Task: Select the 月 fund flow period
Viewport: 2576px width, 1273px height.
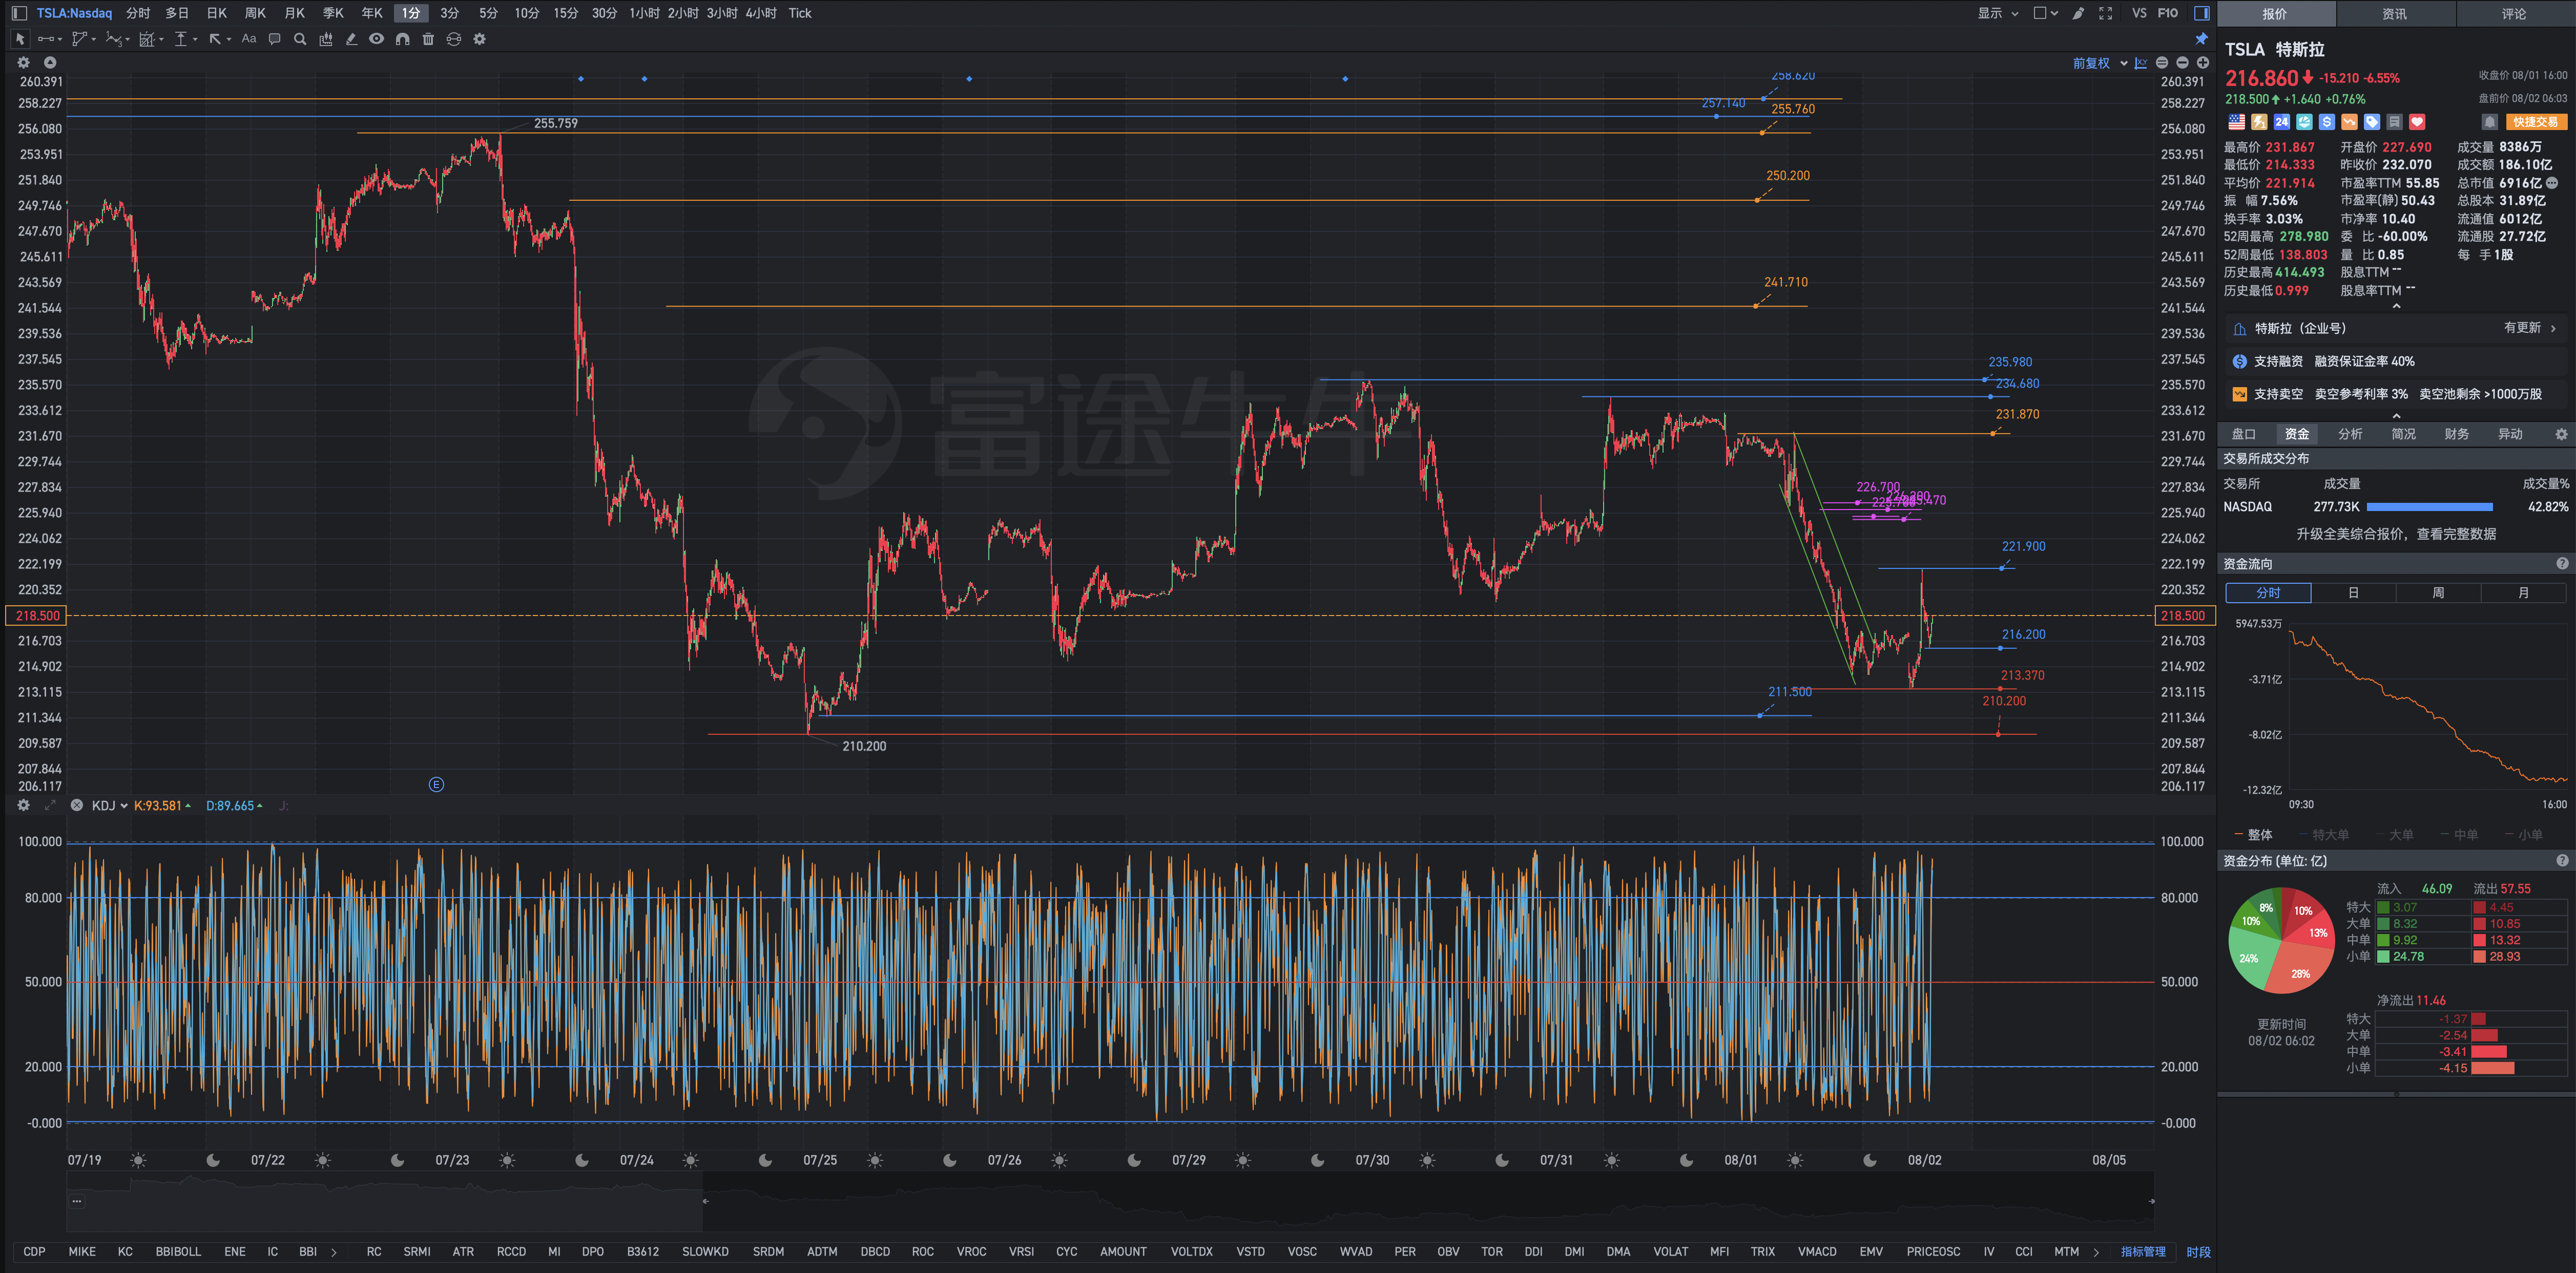Action: (2523, 592)
